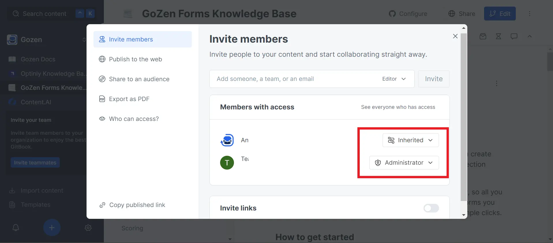This screenshot has height=243, width=553.
Task: Click the globe icon next to Share
Action: point(451,14)
